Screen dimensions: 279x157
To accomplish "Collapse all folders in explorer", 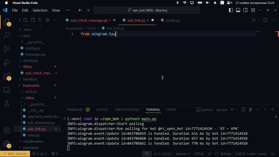I will pyautogui.click(x=48, y=20).
